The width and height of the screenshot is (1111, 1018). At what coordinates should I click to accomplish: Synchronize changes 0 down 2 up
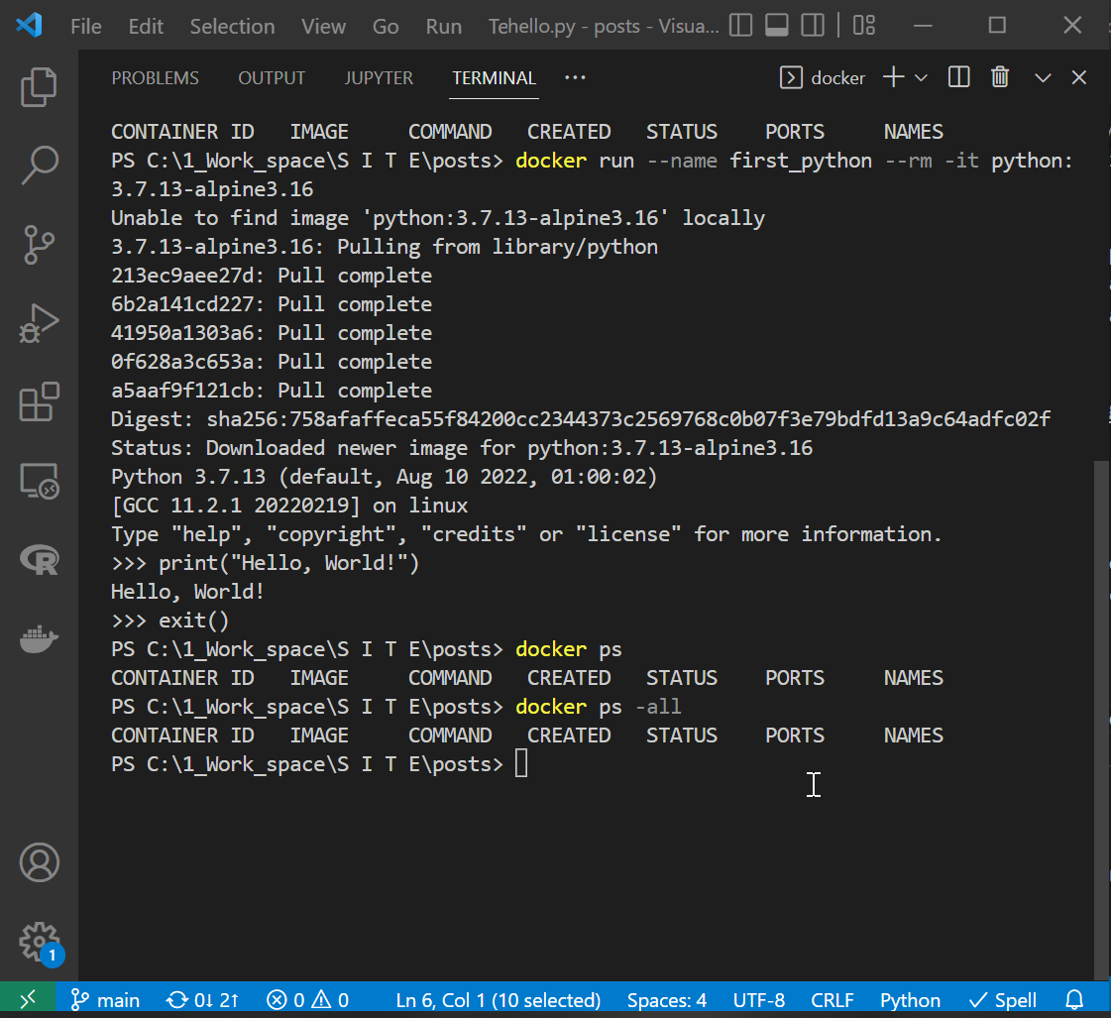coord(202,999)
